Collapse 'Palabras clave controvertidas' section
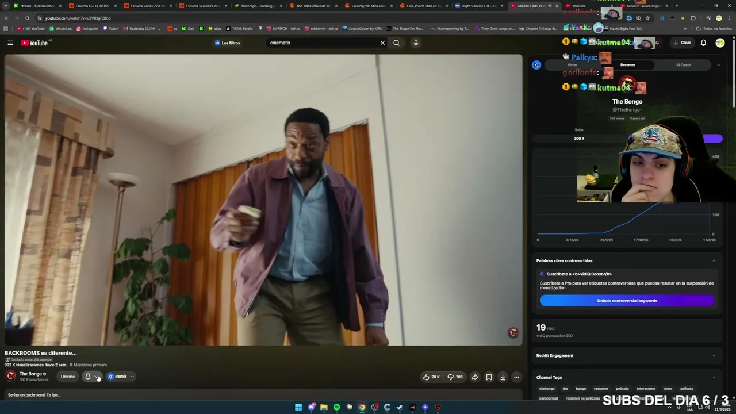 click(714, 260)
